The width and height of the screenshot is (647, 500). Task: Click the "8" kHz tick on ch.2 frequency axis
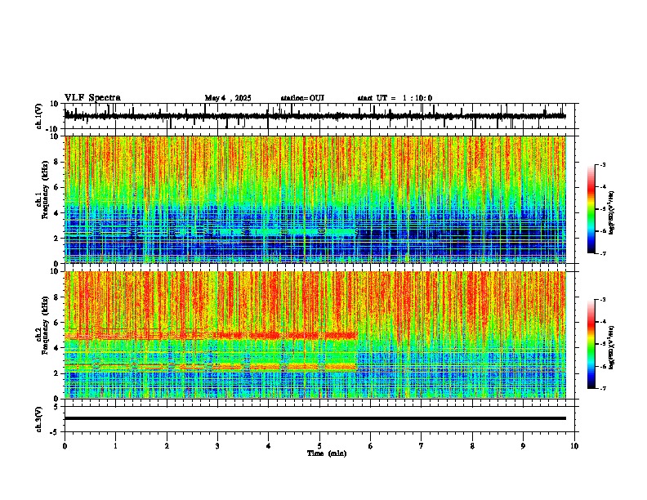56,297
